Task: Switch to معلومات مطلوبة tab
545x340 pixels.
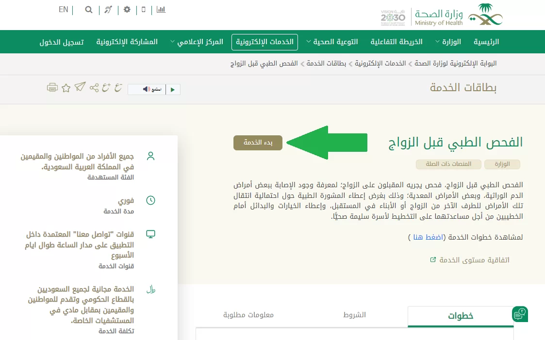Action: pyautogui.click(x=248, y=315)
